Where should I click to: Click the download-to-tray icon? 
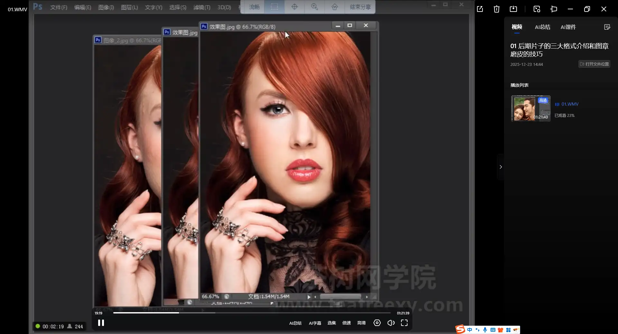click(x=513, y=9)
